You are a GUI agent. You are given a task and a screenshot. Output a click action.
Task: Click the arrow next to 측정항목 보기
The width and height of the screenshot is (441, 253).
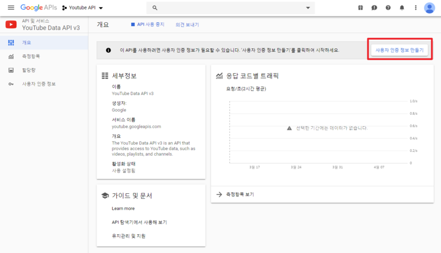tap(219, 194)
